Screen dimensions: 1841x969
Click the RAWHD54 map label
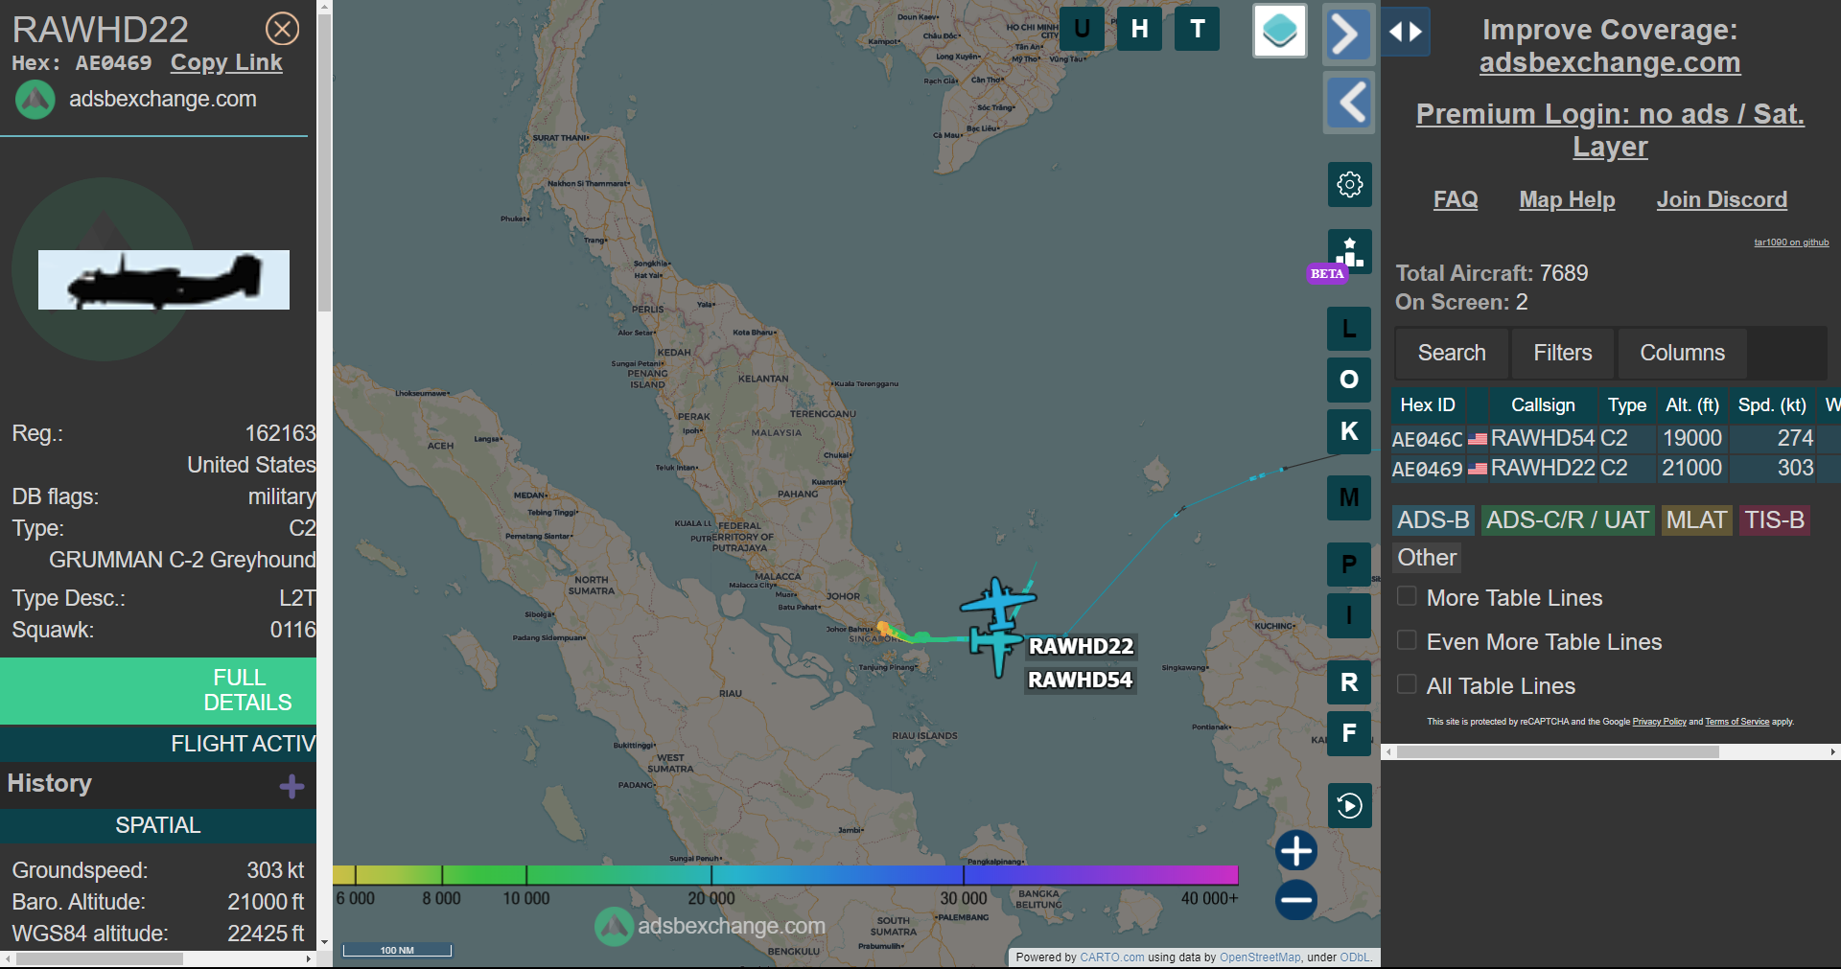[1080, 680]
